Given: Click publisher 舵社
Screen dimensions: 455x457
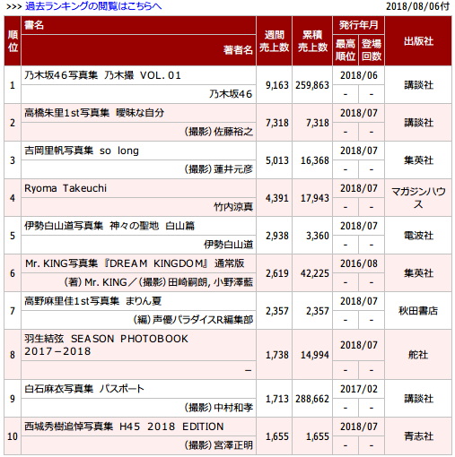Looking at the screenshot, I should pyautogui.click(x=418, y=355).
